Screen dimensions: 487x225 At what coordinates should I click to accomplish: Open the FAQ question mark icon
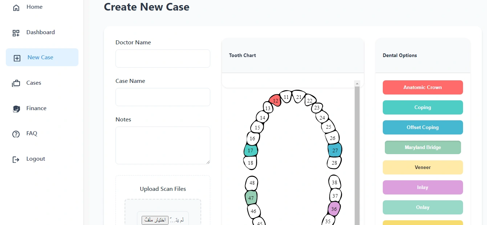(x=16, y=134)
